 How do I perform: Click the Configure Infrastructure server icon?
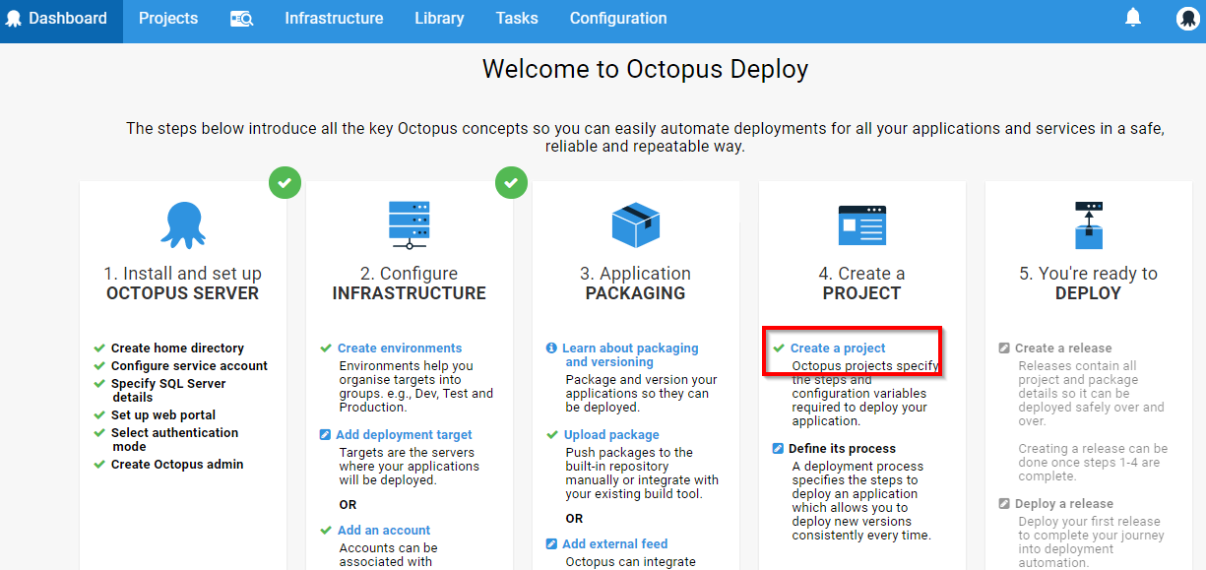[410, 225]
